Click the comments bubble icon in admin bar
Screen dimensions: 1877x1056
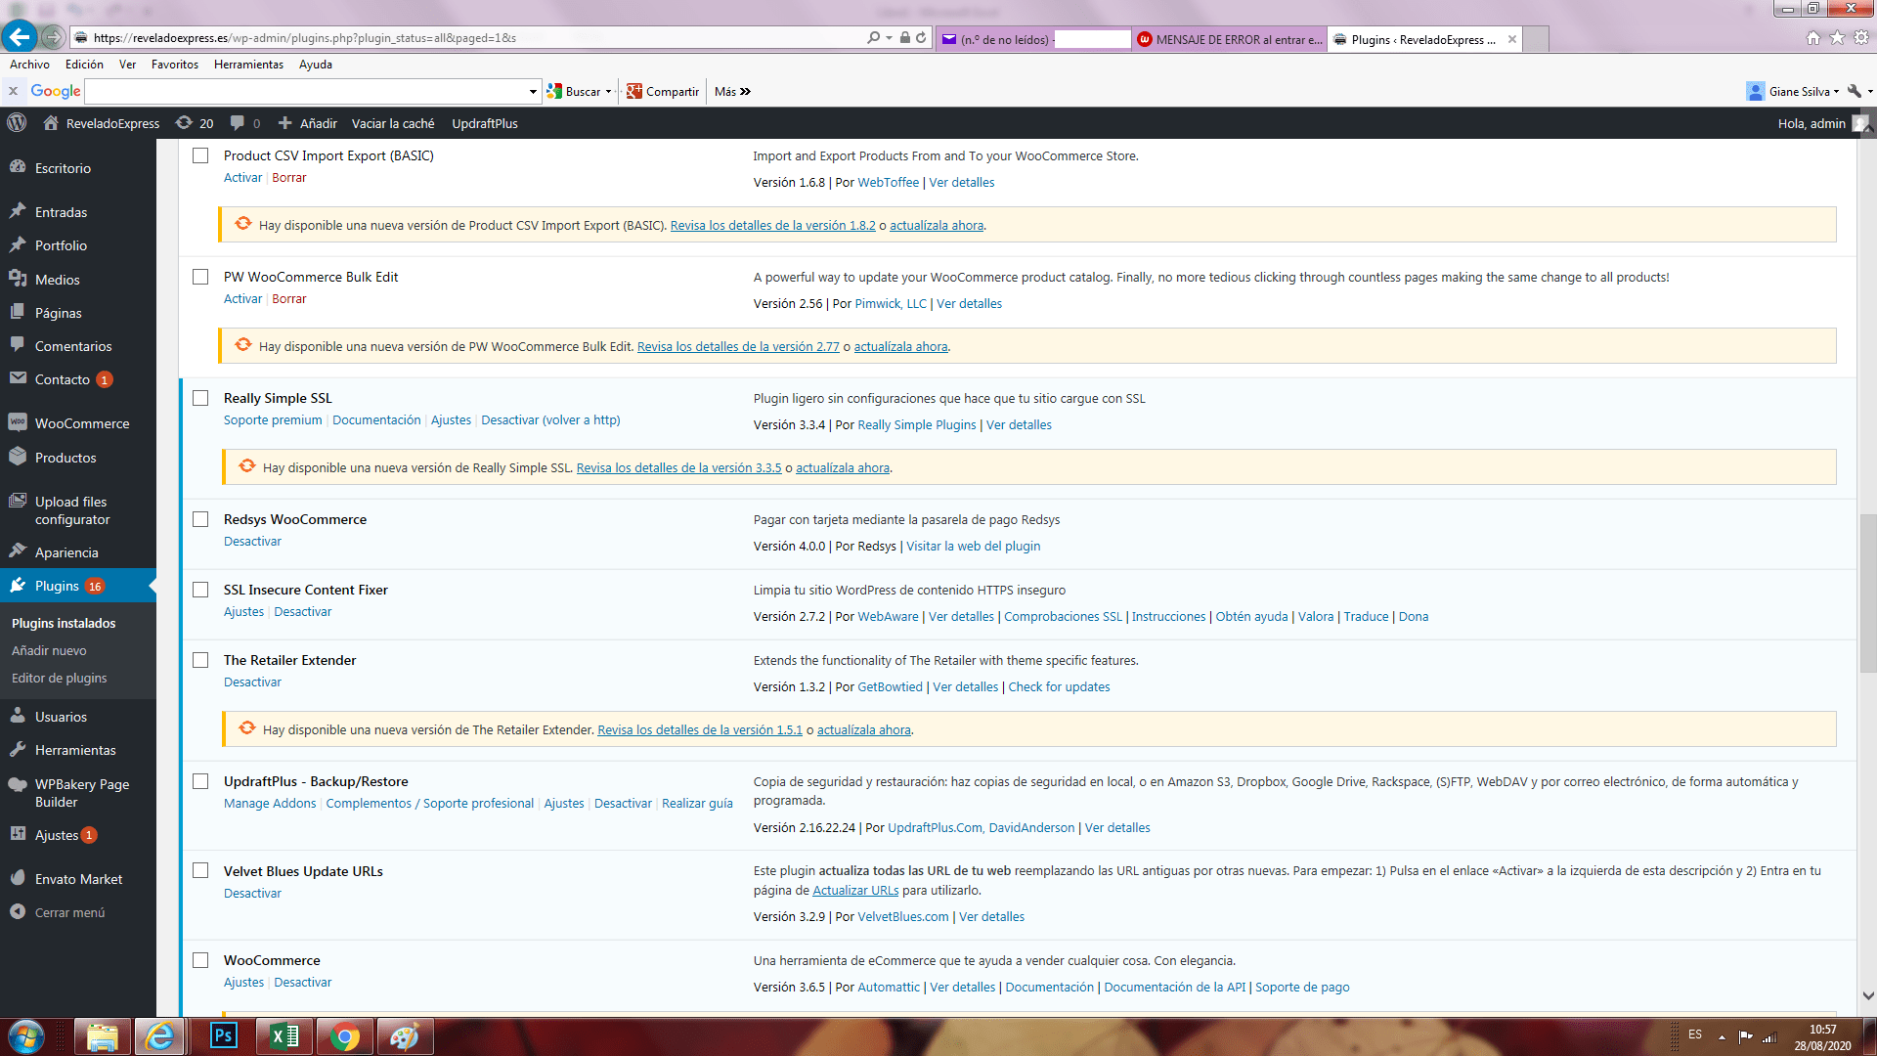coord(238,123)
